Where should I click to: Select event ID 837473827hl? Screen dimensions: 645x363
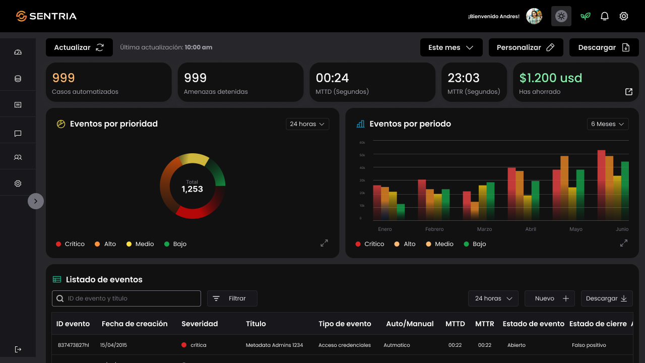(x=74, y=345)
